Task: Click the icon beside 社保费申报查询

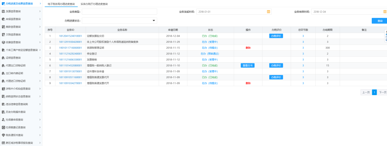Action: point(3,119)
